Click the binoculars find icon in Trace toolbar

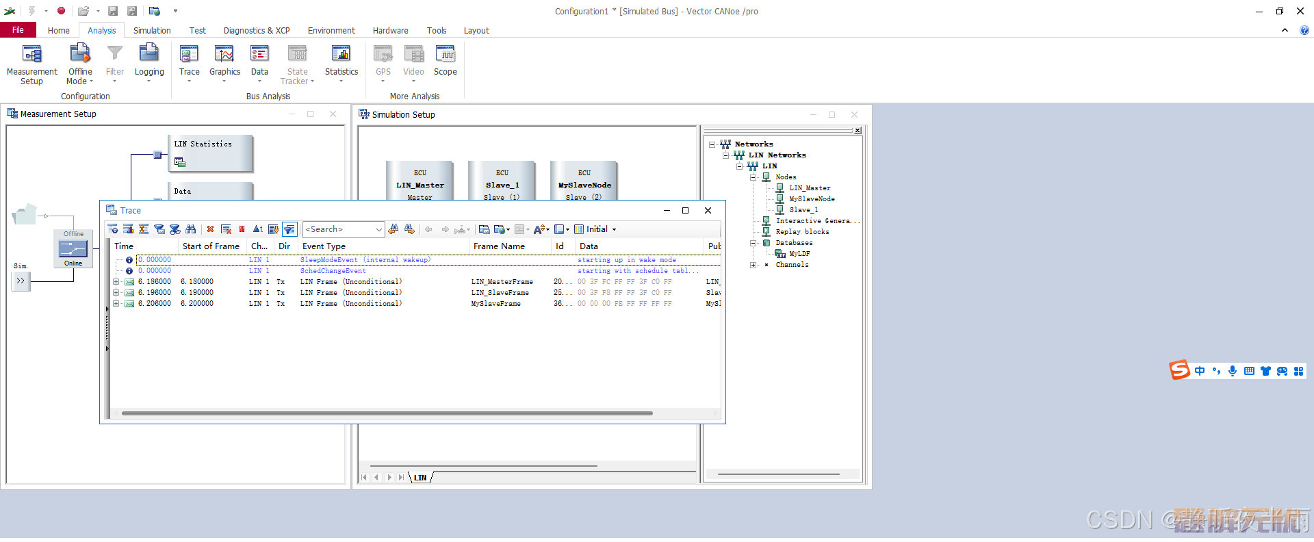tap(191, 229)
